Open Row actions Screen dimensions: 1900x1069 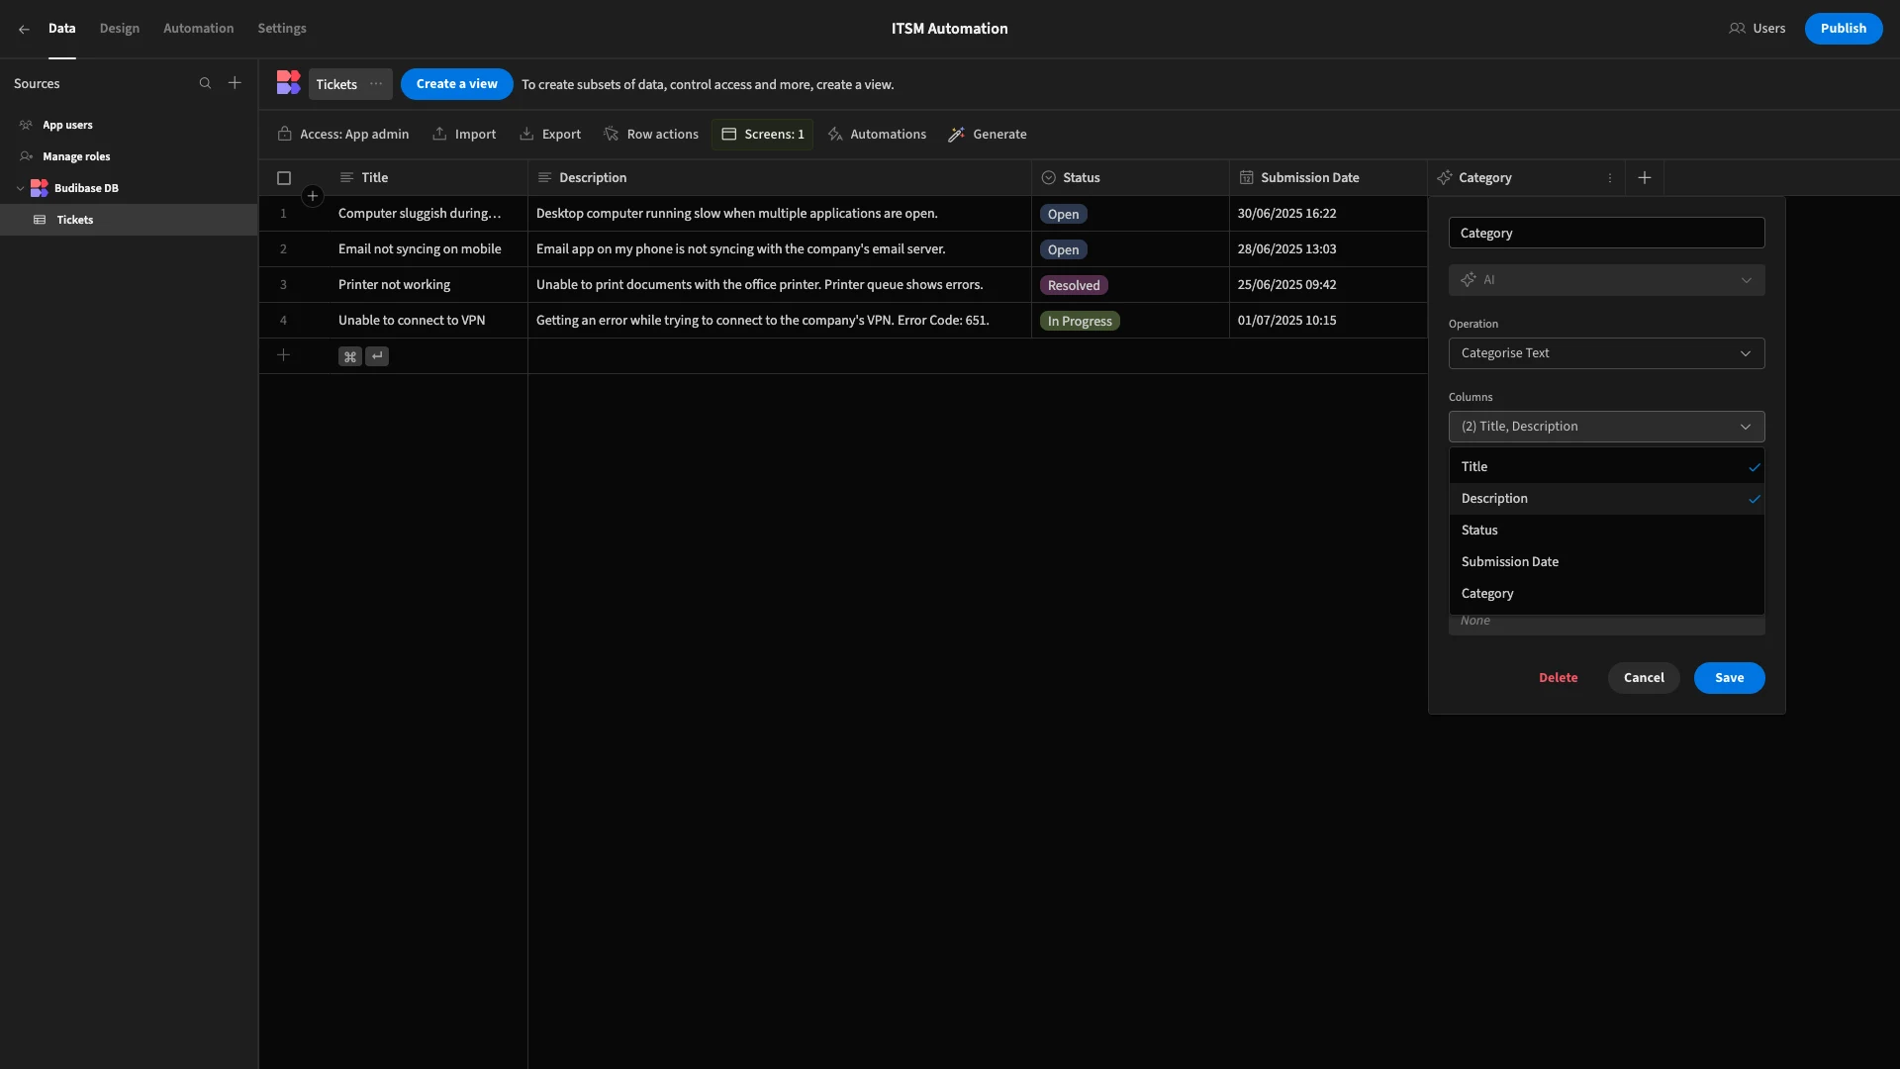[651, 135]
